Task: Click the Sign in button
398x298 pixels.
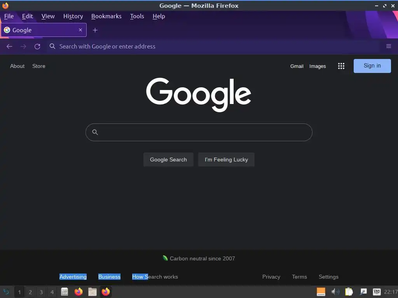Action: (x=372, y=66)
